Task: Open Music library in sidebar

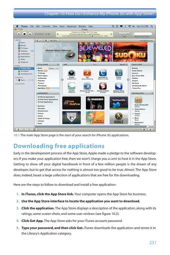Action: coord(23,42)
